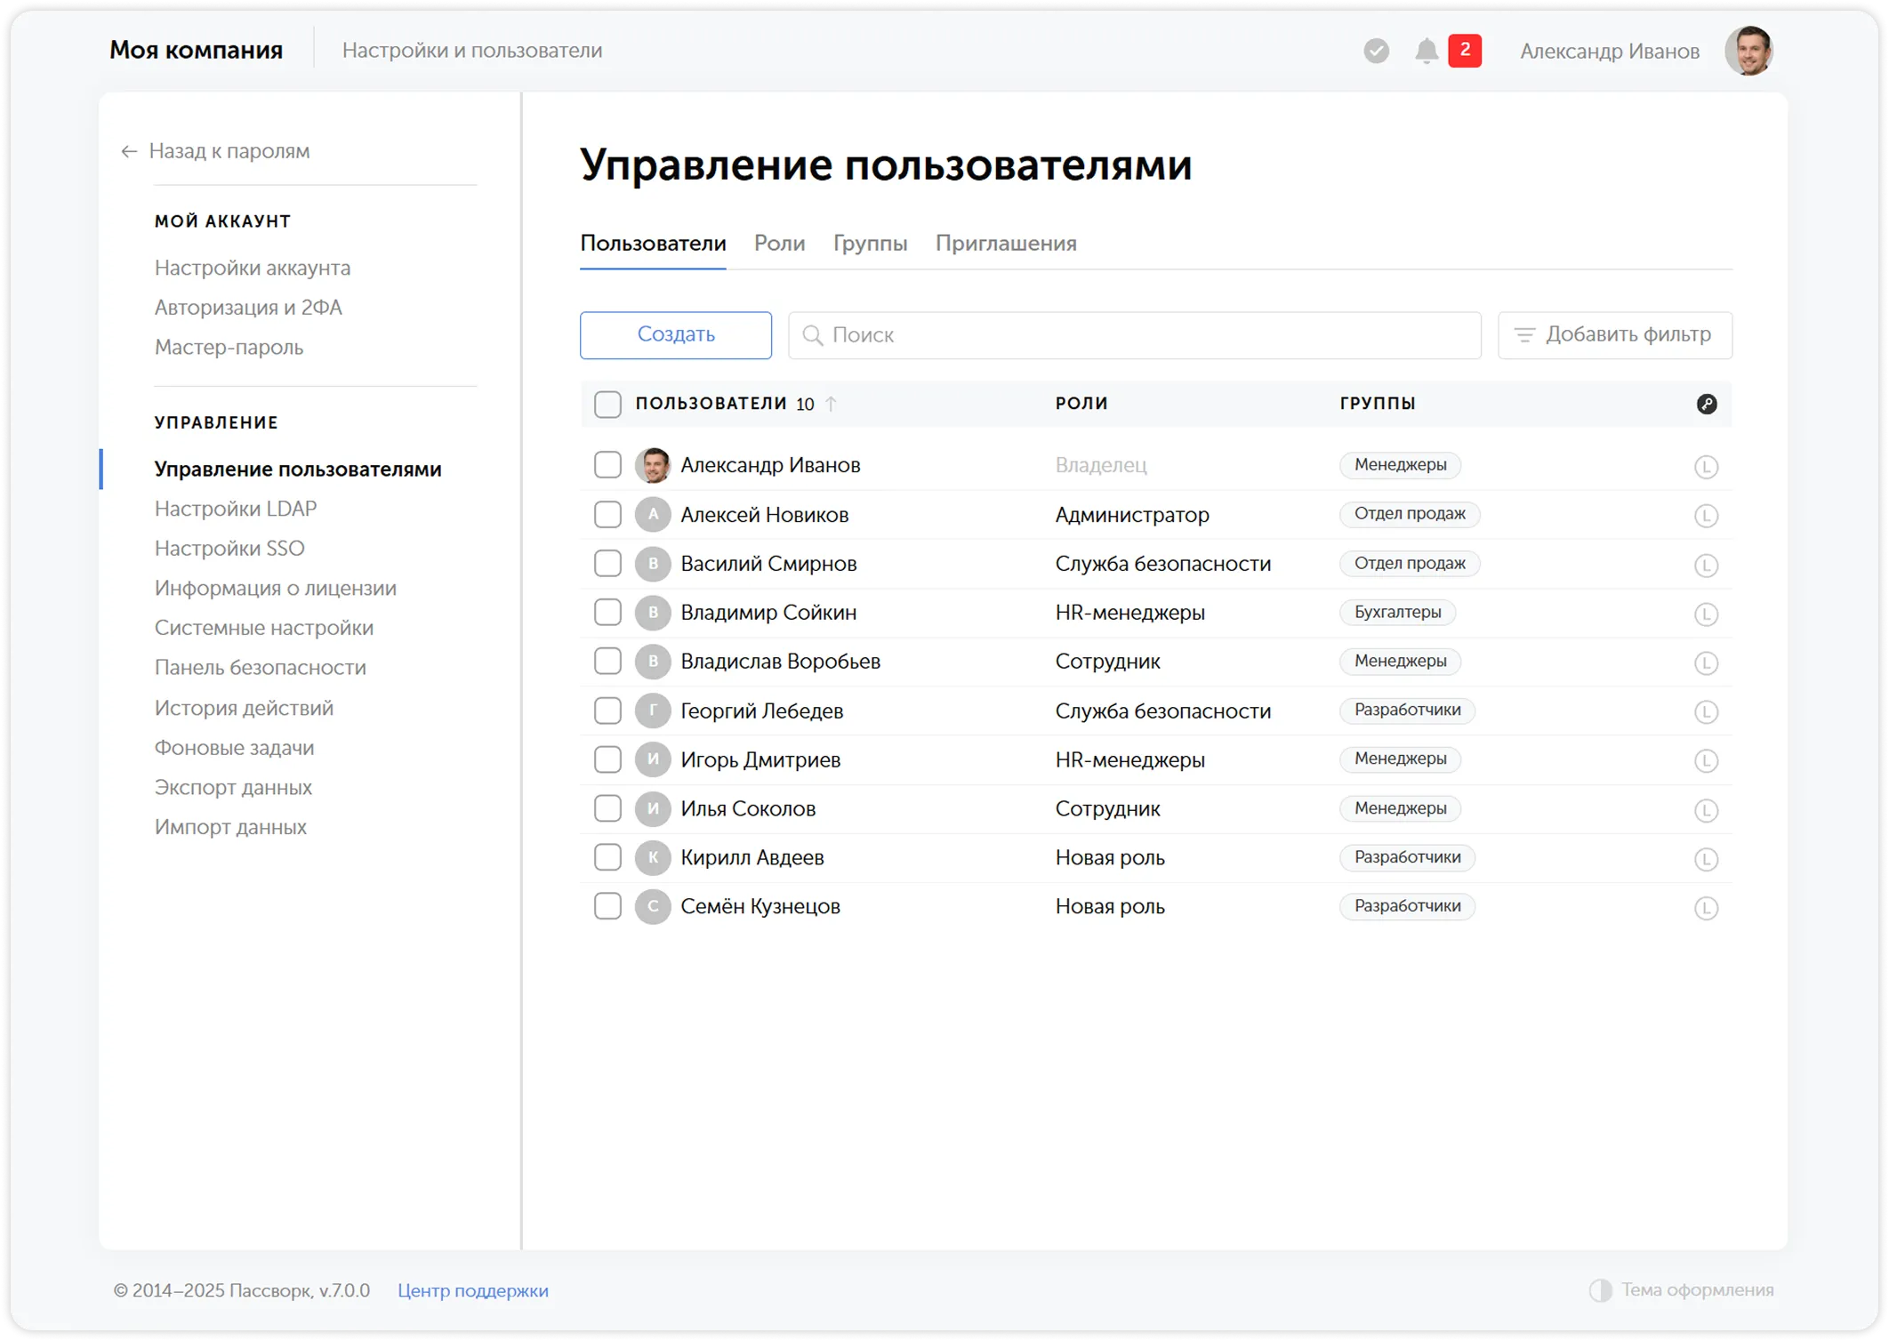Select checkbox for Илья Соколов

tap(607, 808)
